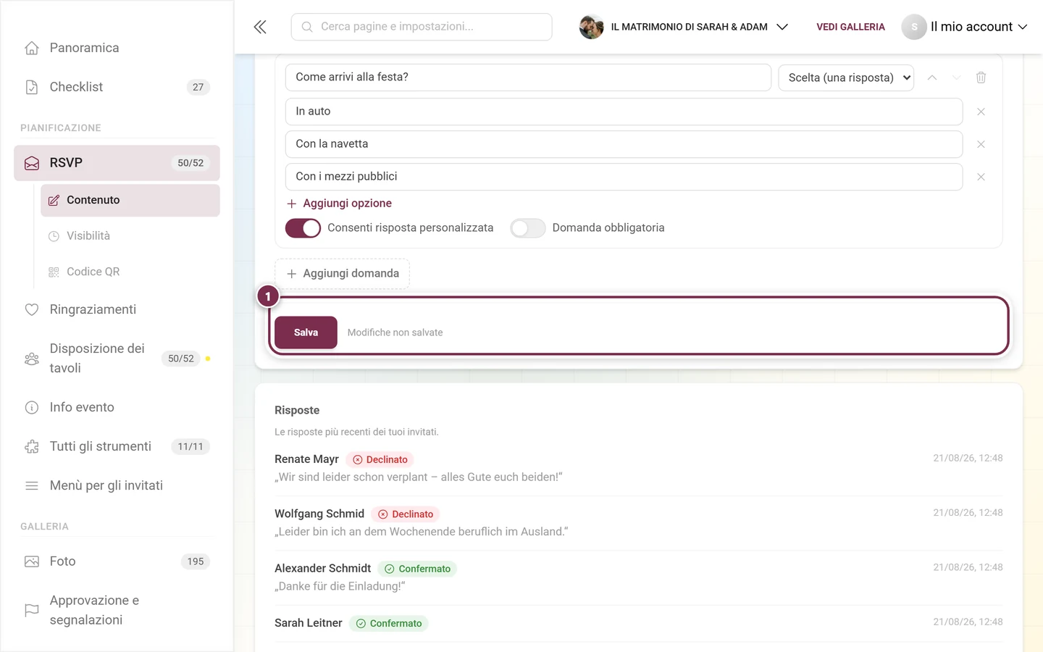The width and height of the screenshot is (1043, 652).
Task: Move question up with arrow icon
Action: [x=932, y=78]
